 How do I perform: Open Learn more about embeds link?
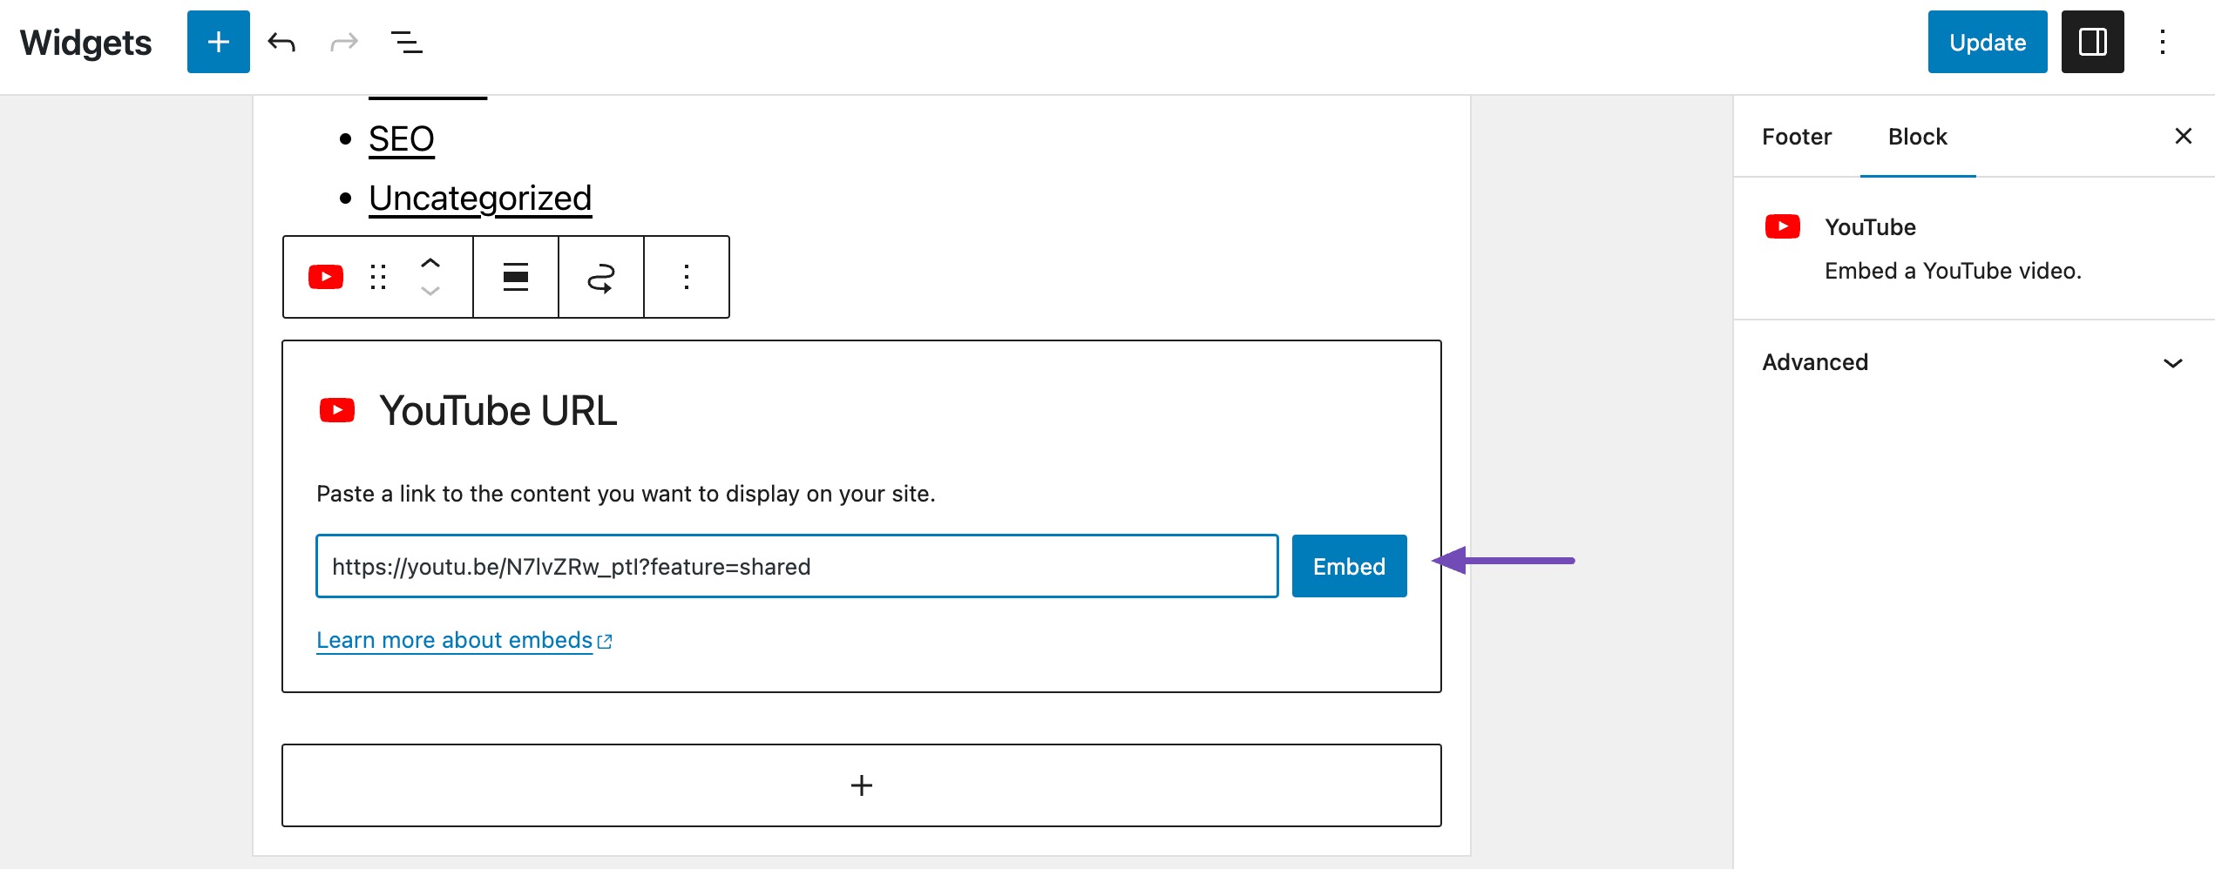click(x=464, y=640)
